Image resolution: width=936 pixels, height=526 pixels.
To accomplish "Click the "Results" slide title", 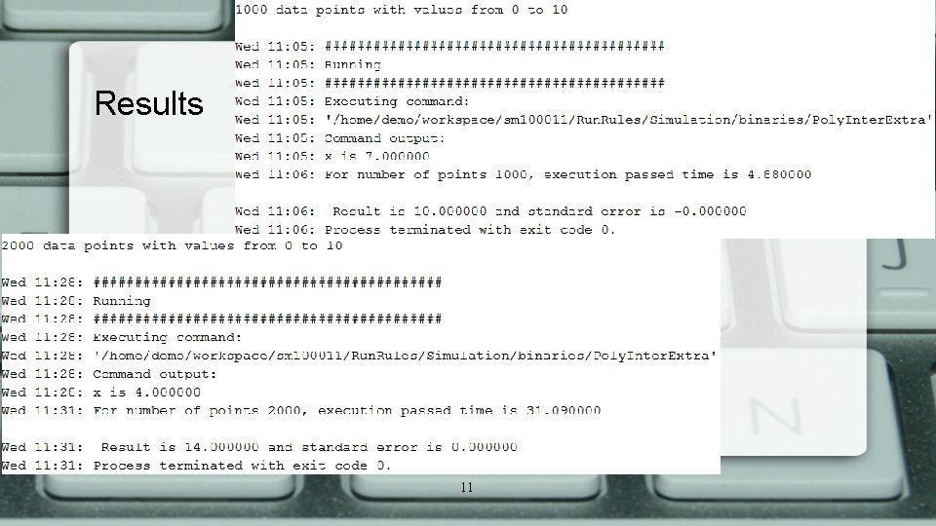I will (148, 103).
